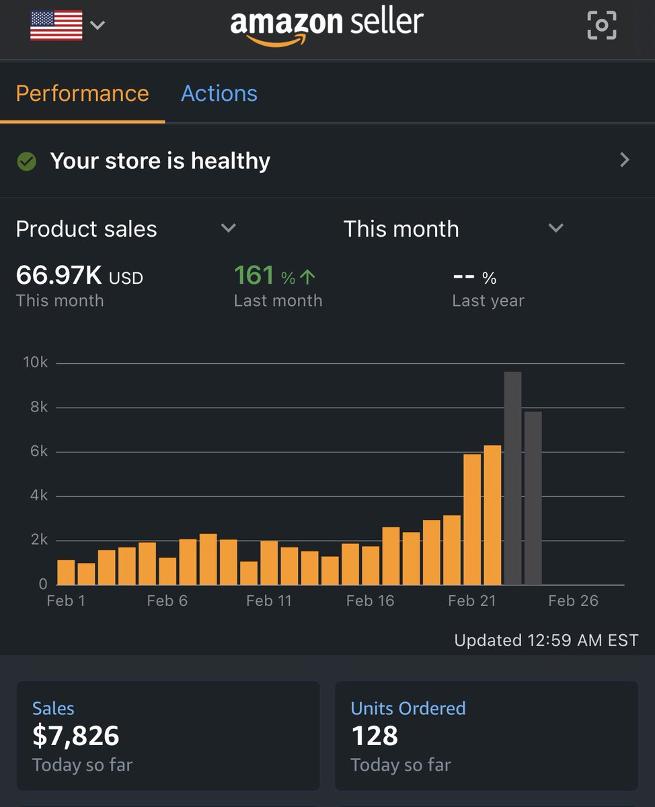Open the This month date range dropdown

pyautogui.click(x=555, y=229)
